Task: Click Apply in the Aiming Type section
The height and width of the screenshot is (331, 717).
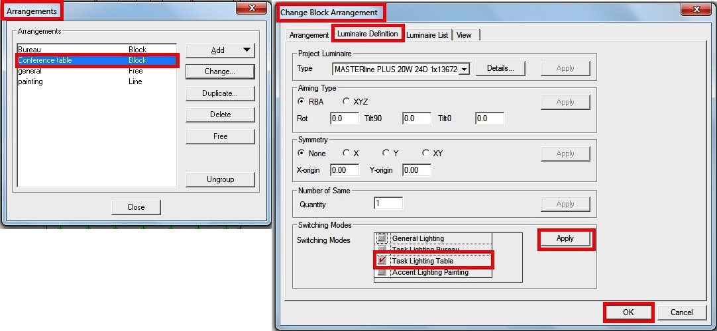Action: click(x=565, y=102)
